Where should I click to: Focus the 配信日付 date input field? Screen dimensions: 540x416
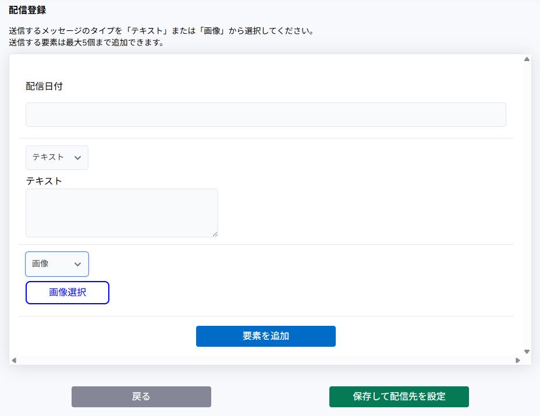point(265,115)
